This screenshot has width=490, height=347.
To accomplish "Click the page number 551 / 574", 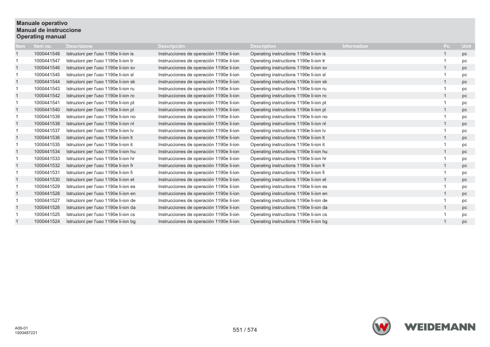I will coord(244,330).
